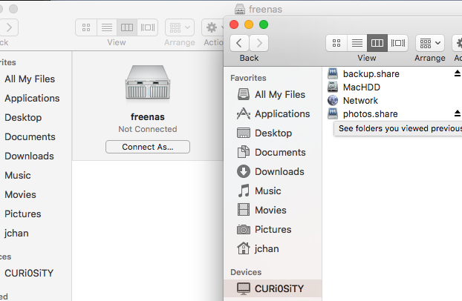Screen dimensions: 462x301
Task: Open Movies in front window sidebar
Action: [x=273, y=210]
